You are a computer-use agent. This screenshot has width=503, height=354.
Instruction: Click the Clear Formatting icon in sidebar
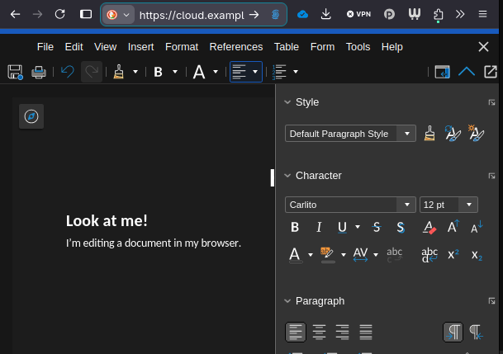pos(429,227)
